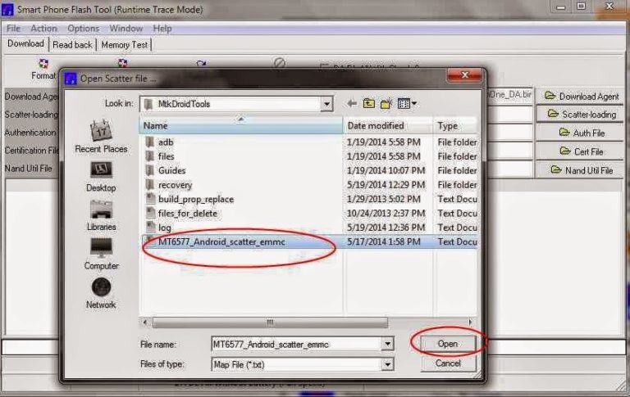Sort files by Date modified column header
Screen dimensions: 630x397
pos(388,125)
